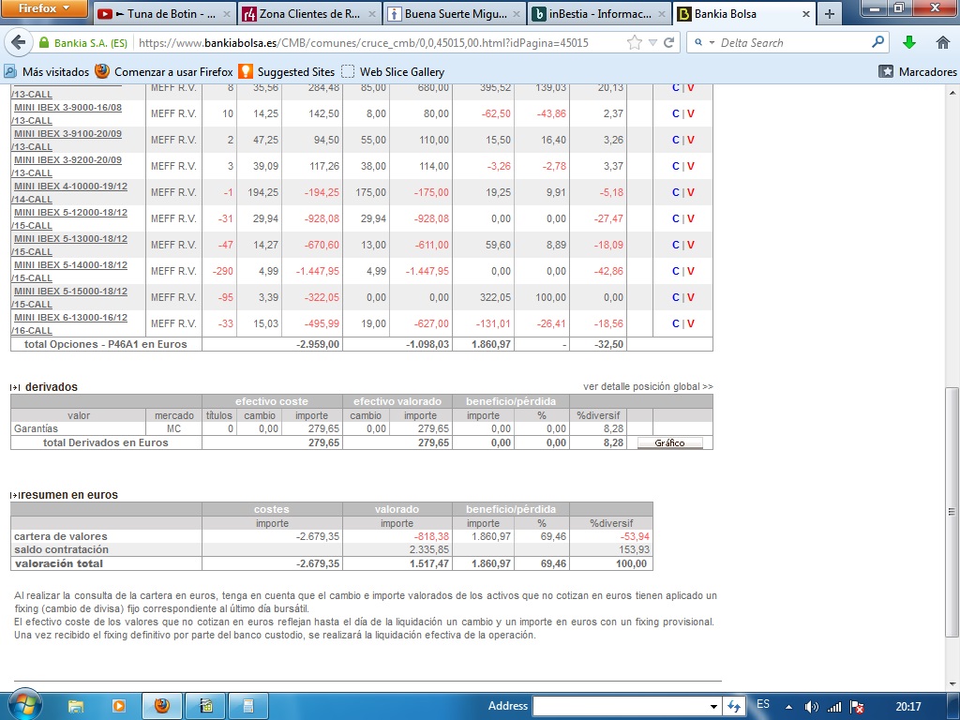Open the Firefox application menu dropdown
Viewport: 960px width, 720px height.
point(44,8)
